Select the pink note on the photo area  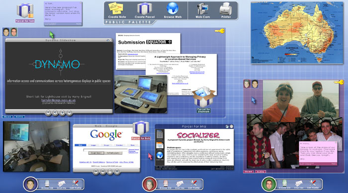click(318, 153)
